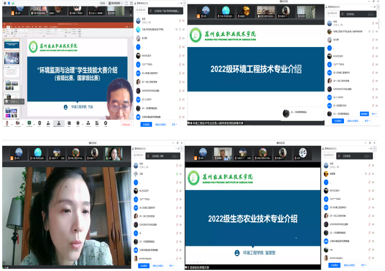Select second slide thumbnail in PowerPoint pane
The image size is (385, 271).
pyautogui.click(x=12, y=58)
